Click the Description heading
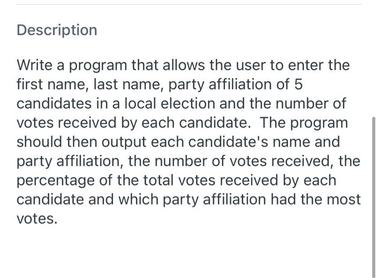 (57, 31)
